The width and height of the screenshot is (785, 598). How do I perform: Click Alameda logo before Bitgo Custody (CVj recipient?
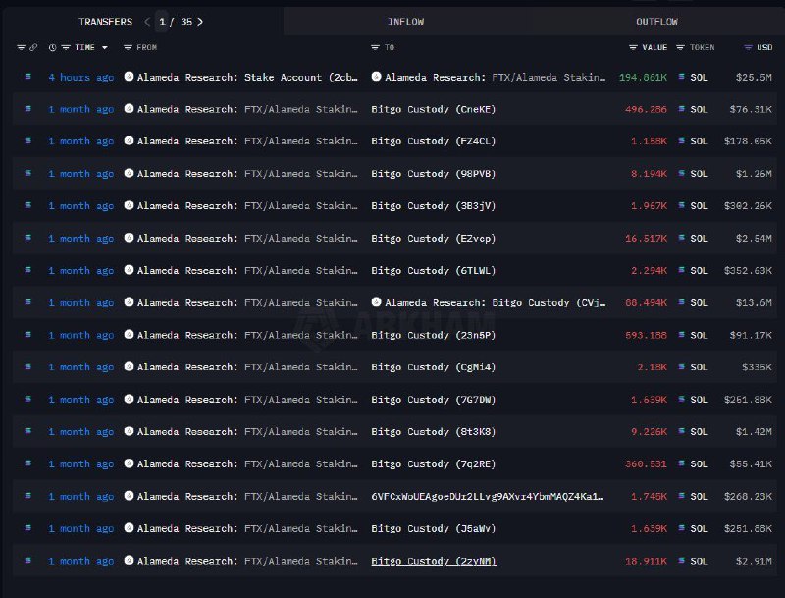click(x=377, y=303)
